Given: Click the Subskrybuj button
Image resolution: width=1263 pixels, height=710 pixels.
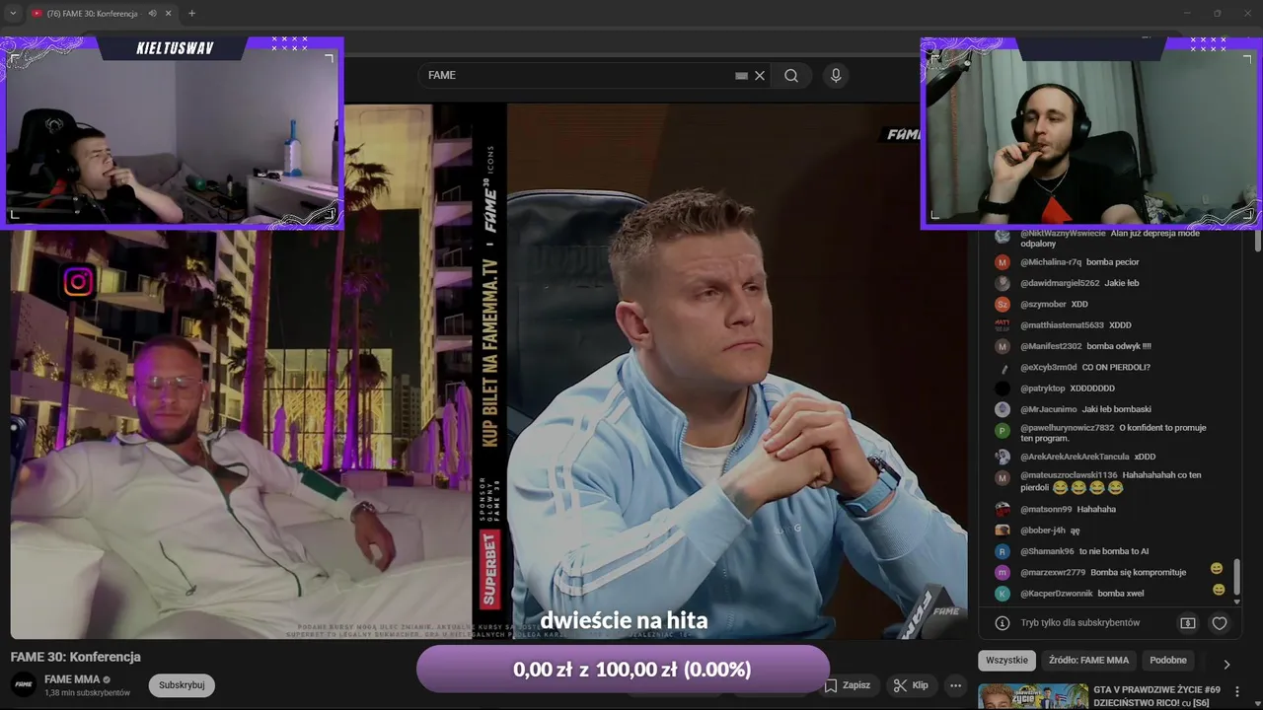Looking at the screenshot, I should pyautogui.click(x=182, y=685).
